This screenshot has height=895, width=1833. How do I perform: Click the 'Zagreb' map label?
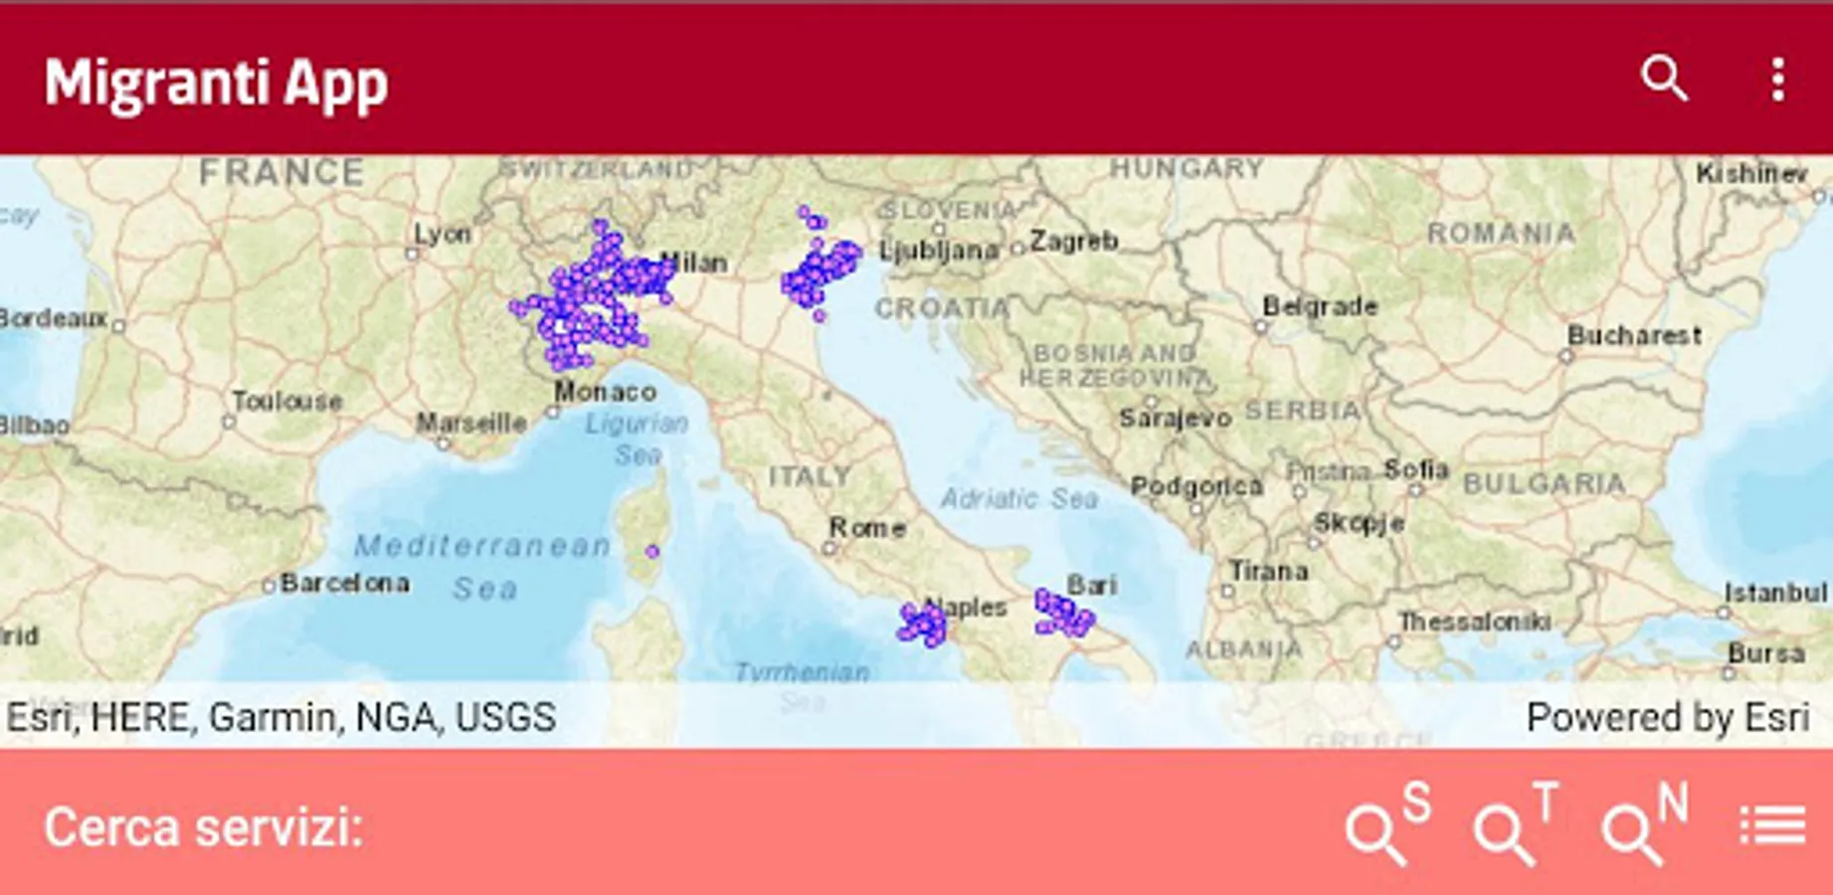[1074, 241]
